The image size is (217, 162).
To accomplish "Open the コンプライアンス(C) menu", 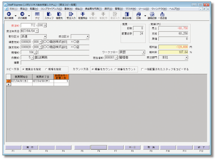I will coord(51,9).
